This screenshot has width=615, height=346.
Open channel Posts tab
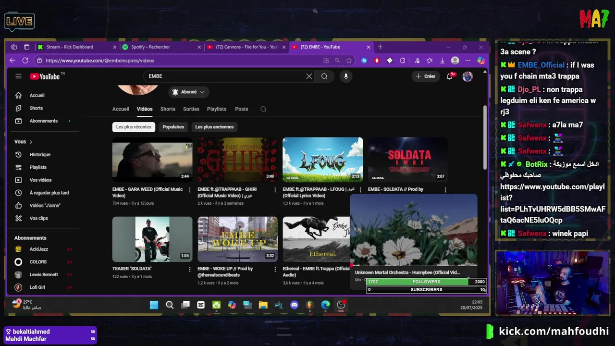(242, 109)
